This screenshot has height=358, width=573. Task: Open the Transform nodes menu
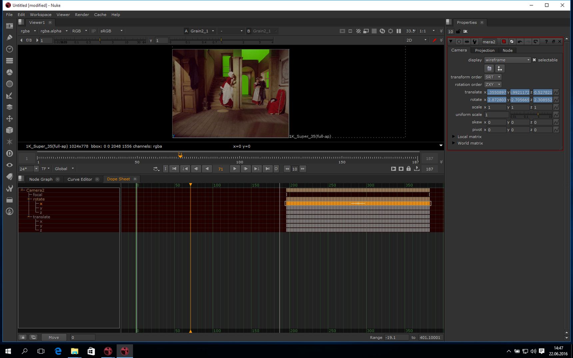[x=9, y=119]
